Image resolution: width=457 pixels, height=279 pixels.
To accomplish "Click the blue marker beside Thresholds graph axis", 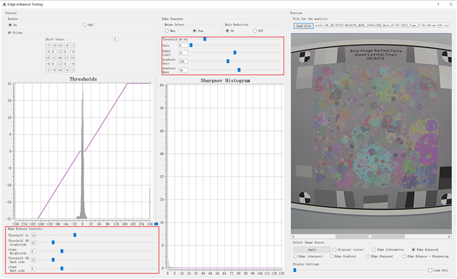I will click(156, 223).
